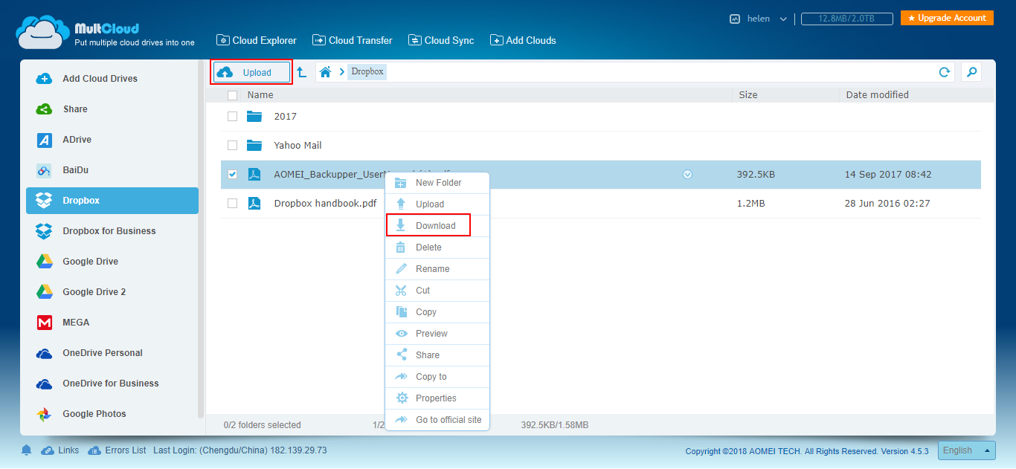Sort by the Date modified column header
Viewport: 1016px width, 469px height.
pyautogui.click(x=877, y=95)
